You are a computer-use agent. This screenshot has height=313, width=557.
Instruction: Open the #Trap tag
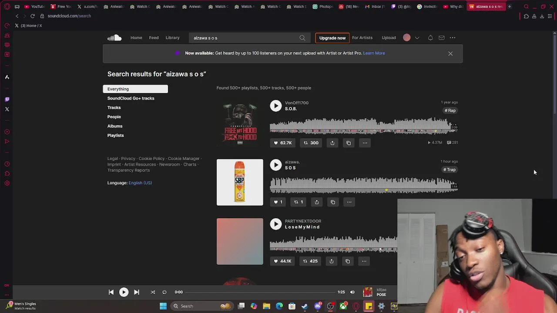[x=450, y=170]
